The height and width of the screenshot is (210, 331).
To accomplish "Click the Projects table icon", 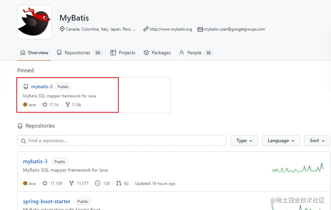I will (113, 53).
